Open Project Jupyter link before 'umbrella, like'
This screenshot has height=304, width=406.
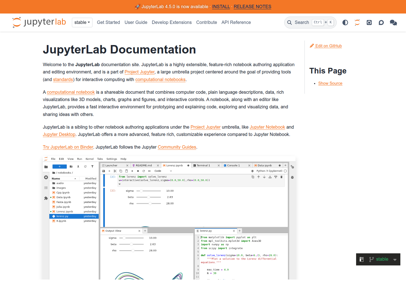206,127
